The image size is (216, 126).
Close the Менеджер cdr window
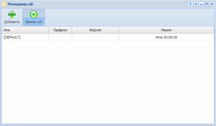point(212,4)
